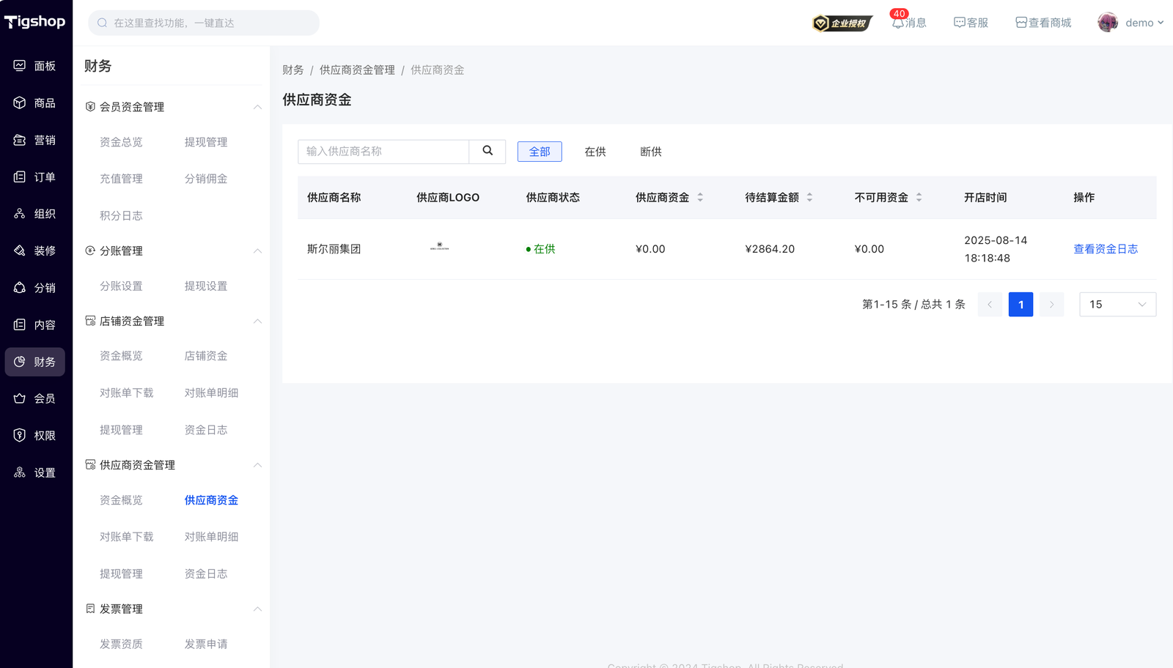Sort by pending settlement amount column
The height and width of the screenshot is (668, 1173).
809,198
